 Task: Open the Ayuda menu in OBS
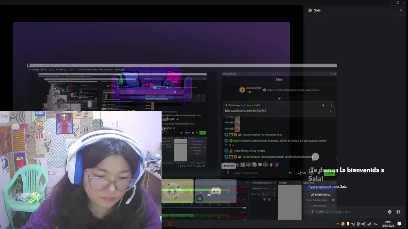[x=120, y=69]
